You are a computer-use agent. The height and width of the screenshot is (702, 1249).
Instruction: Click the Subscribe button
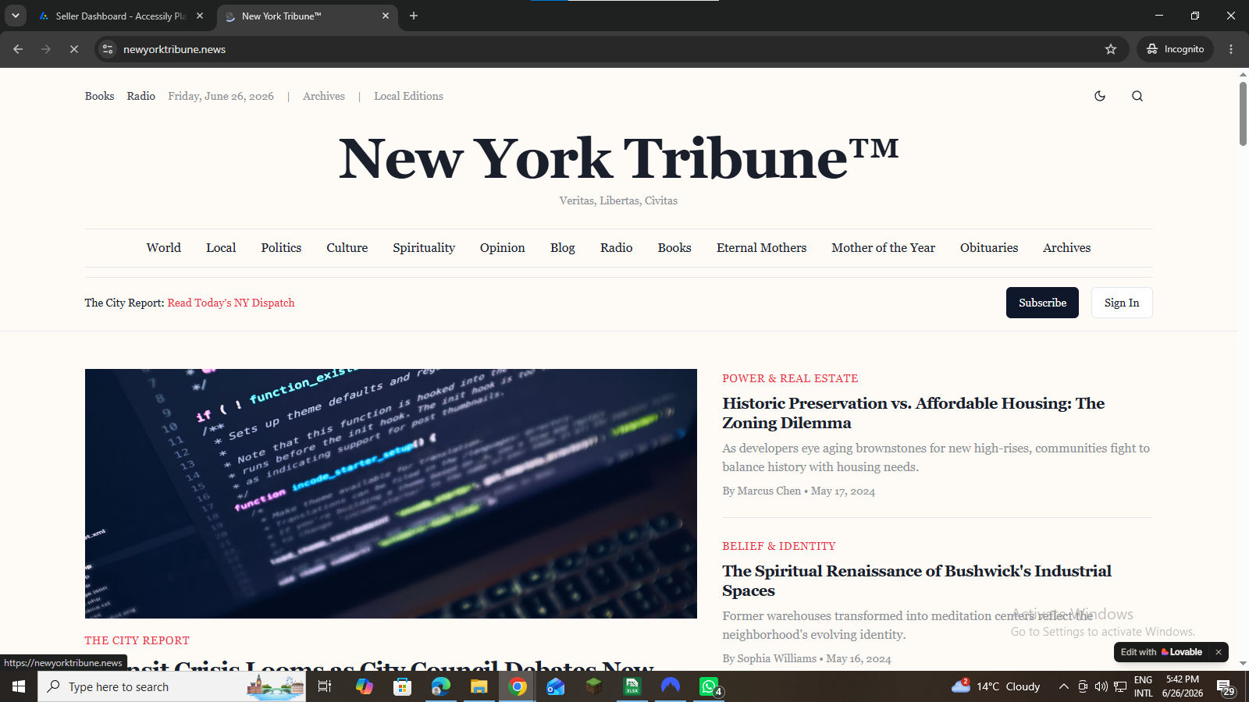[1042, 303]
